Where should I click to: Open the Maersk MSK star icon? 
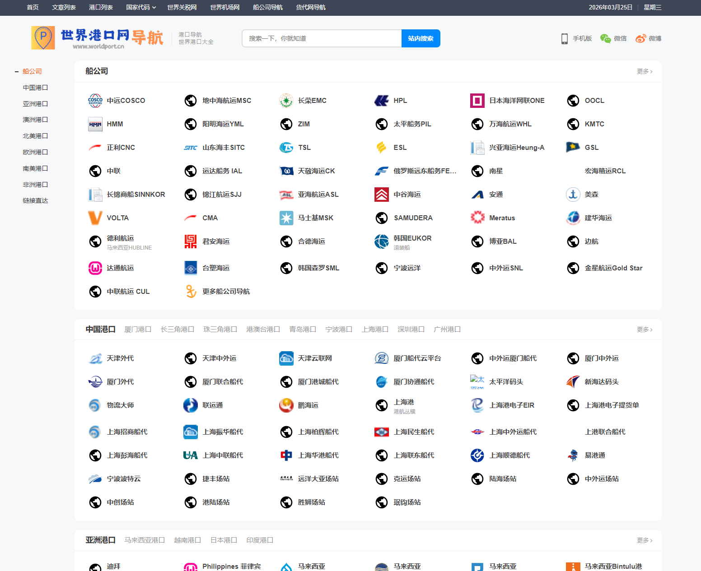(x=286, y=218)
